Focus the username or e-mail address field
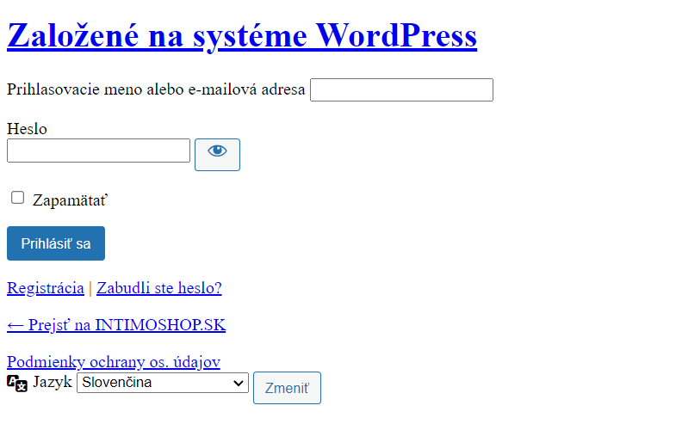 [401, 90]
